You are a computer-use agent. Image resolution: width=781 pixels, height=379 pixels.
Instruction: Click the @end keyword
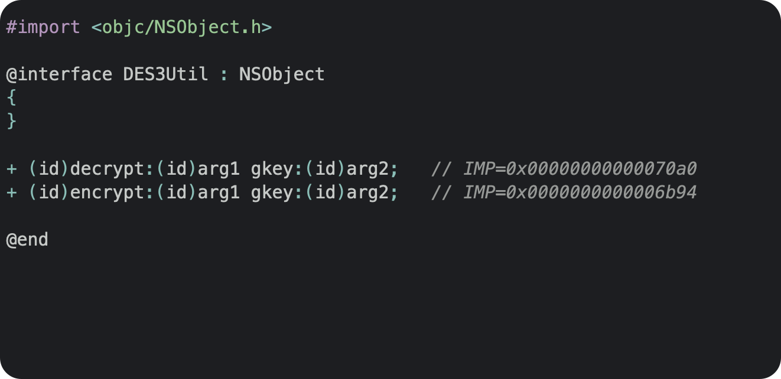click(27, 240)
